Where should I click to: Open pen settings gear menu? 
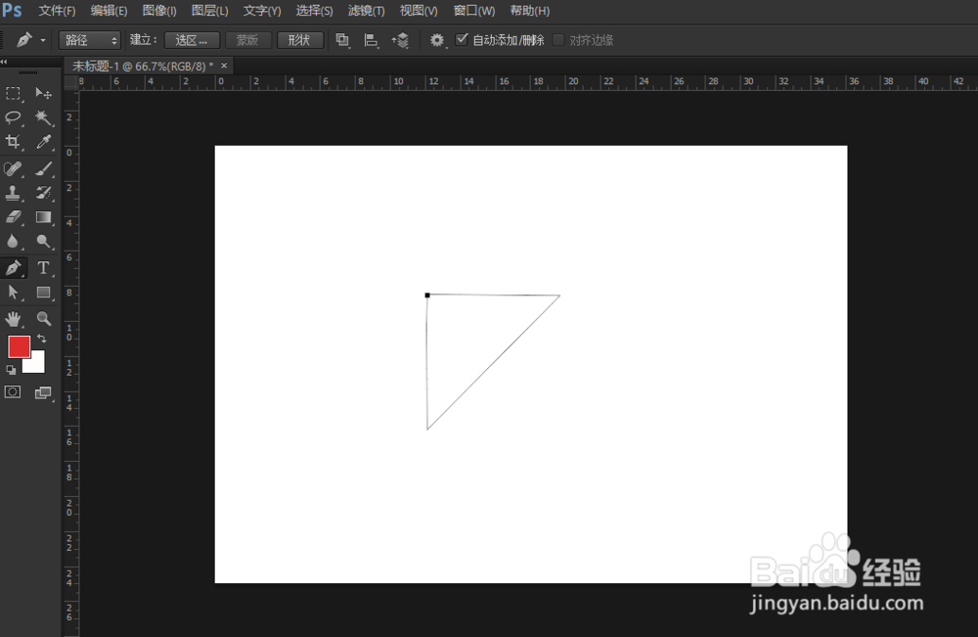[437, 40]
